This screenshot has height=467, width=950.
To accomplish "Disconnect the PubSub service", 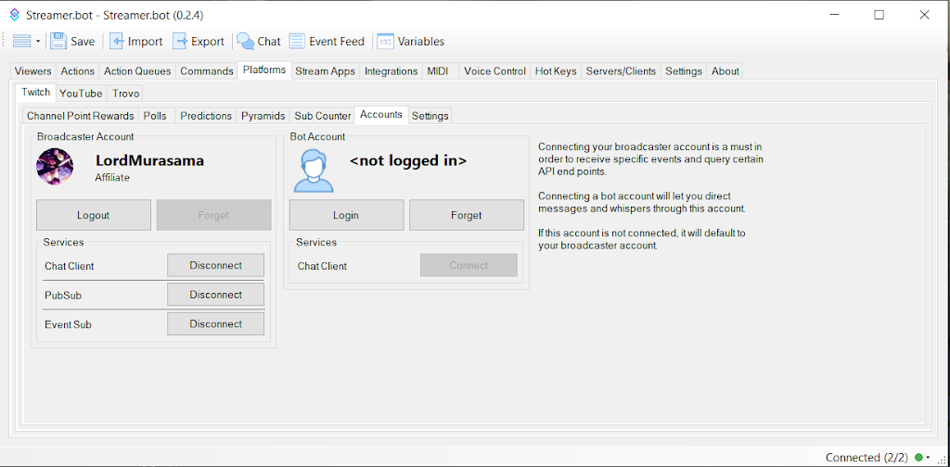I will pyautogui.click(x=215, y=295).
